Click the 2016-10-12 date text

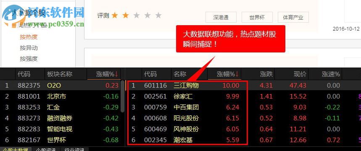pos(346,29)
